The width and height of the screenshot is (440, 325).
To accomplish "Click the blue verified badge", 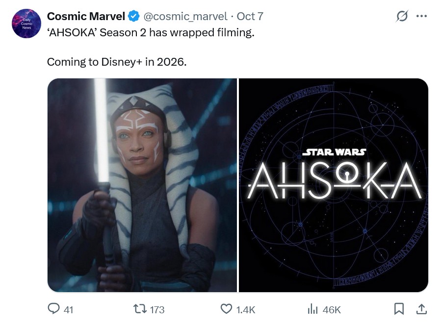I will pyautogui.click(x=133, y=16).
